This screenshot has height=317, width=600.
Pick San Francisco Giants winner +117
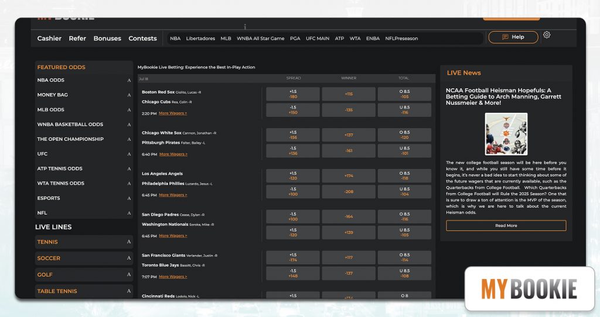click(349, 258)
